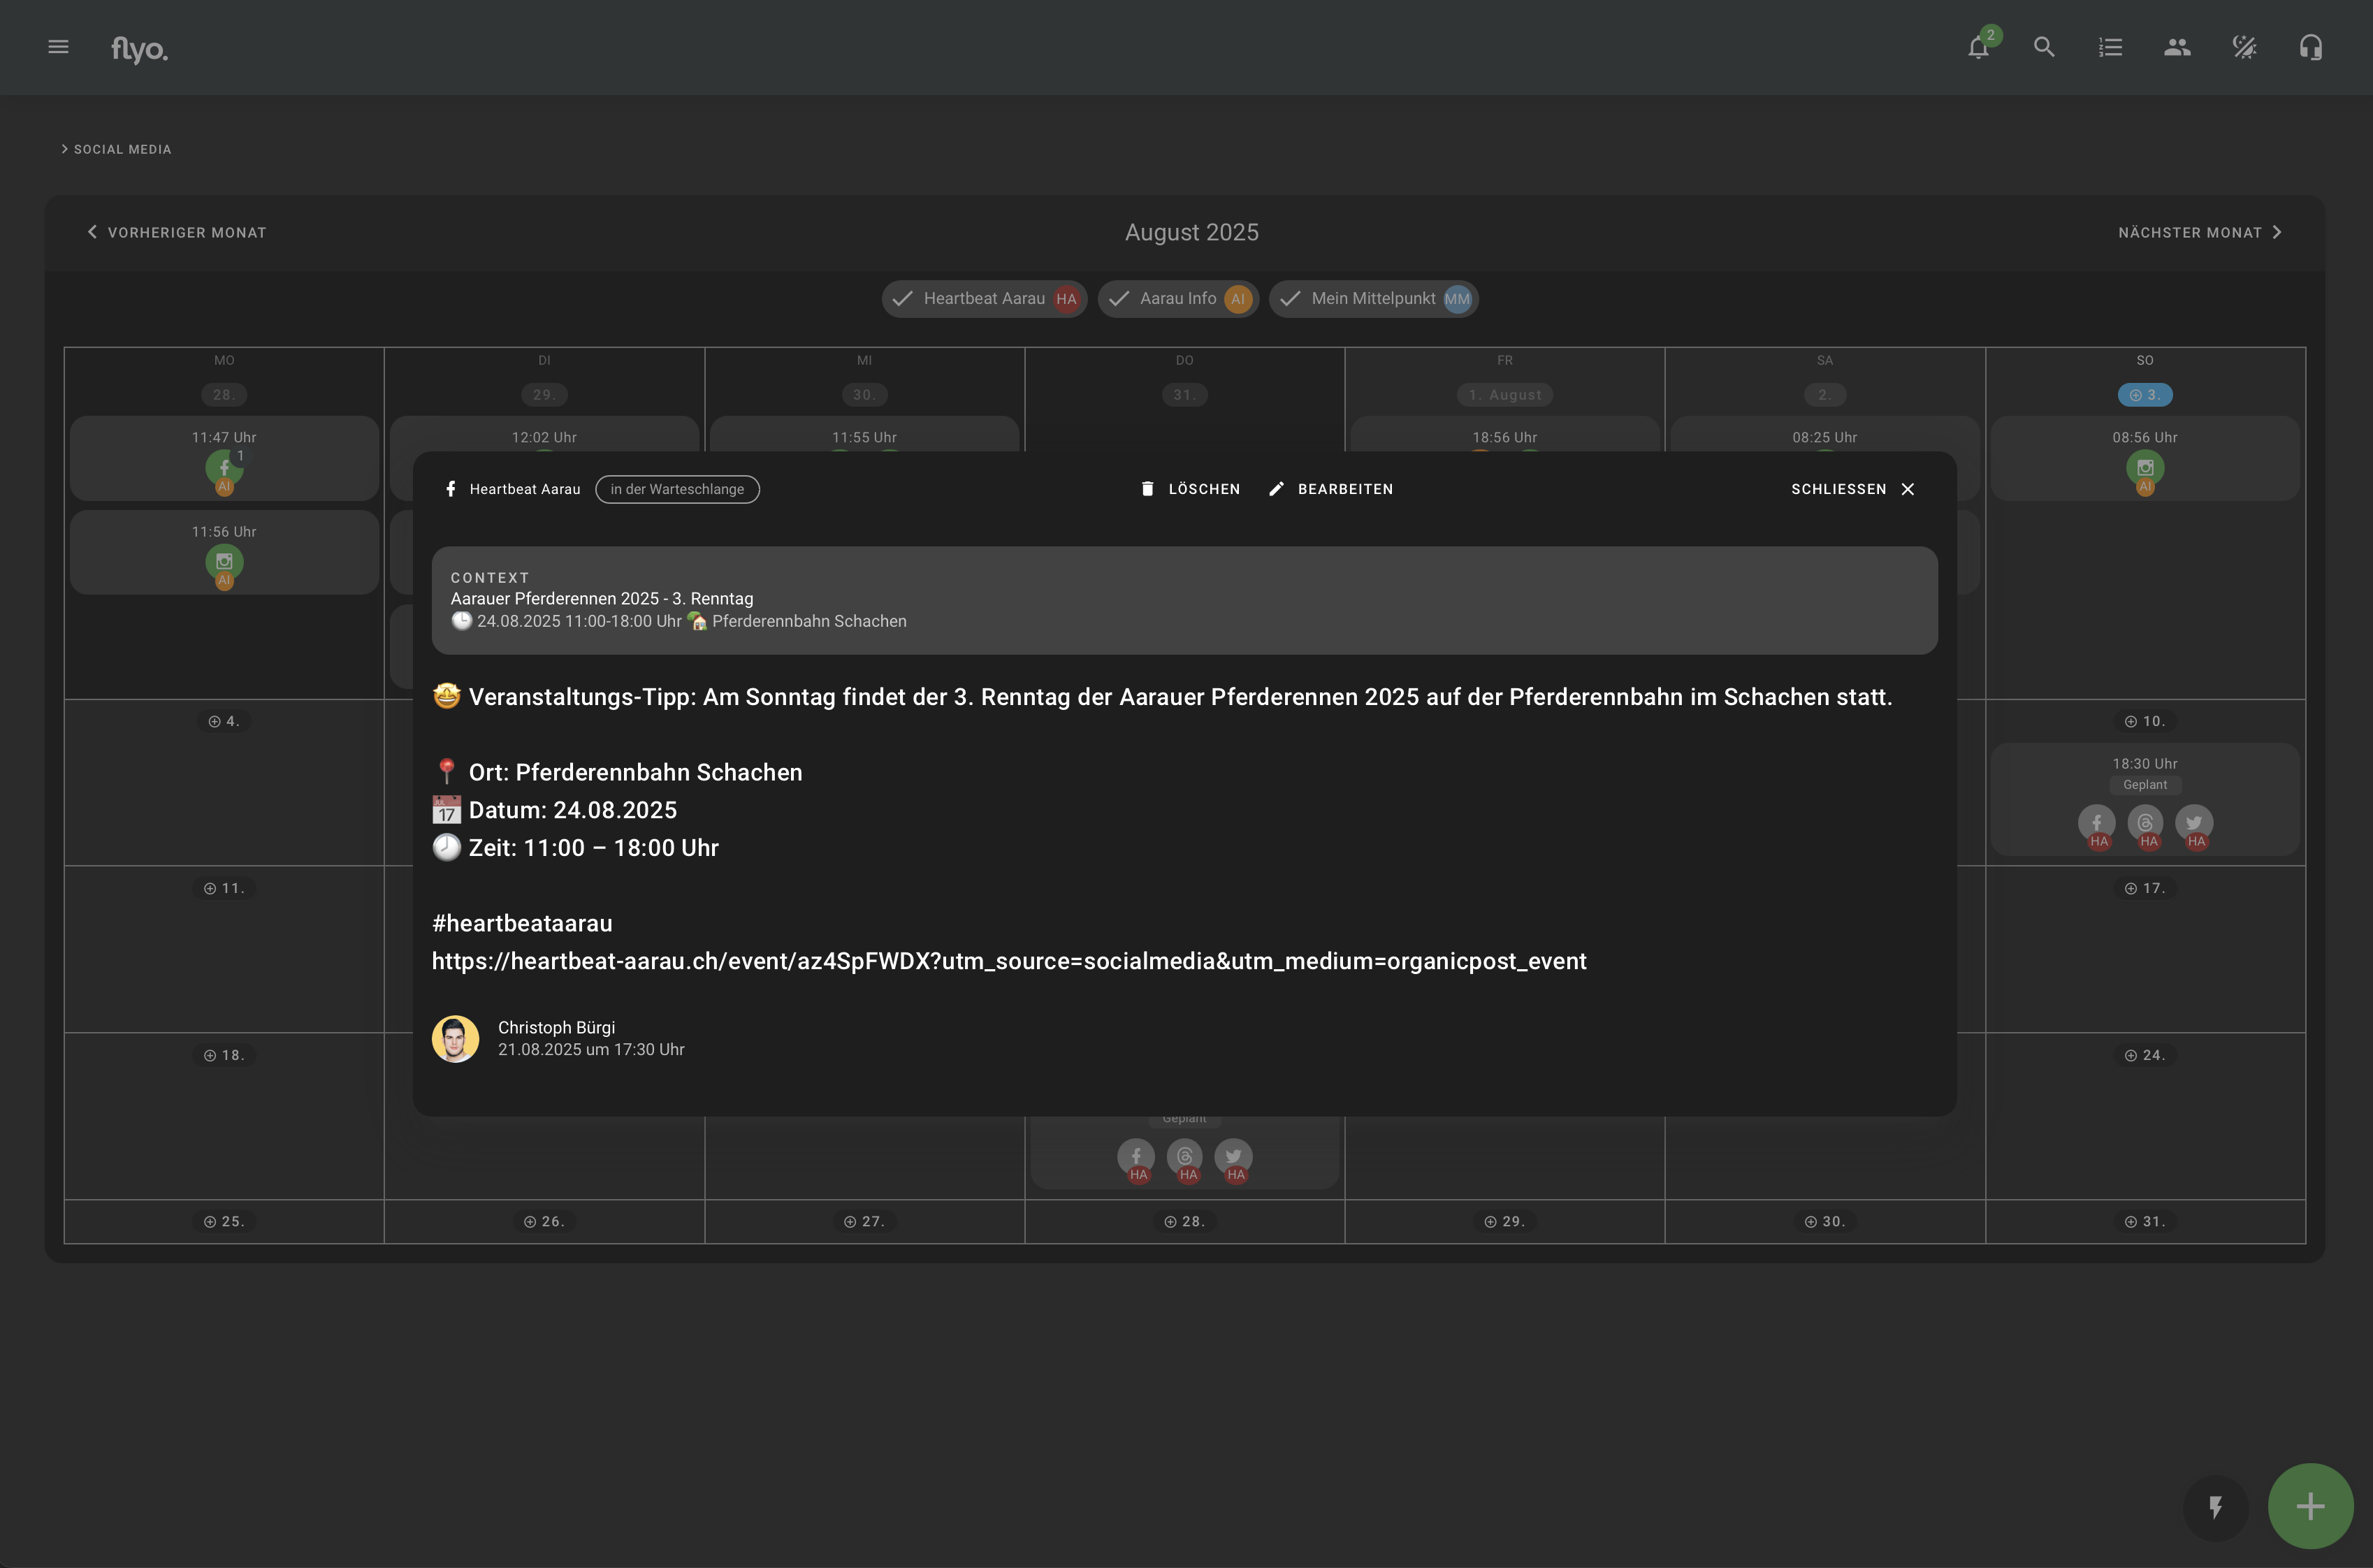The height and width of the screenshot is (1568, 2373).
Task: Open the team members icon
Action: coord(2177,47)
